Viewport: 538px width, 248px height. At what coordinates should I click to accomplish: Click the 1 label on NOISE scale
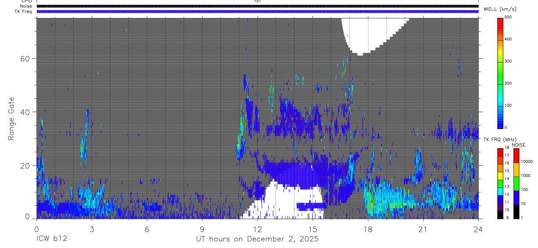(521, 217)
